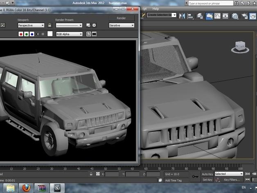
Task: Click the EN language indicator
Action: 243,187
